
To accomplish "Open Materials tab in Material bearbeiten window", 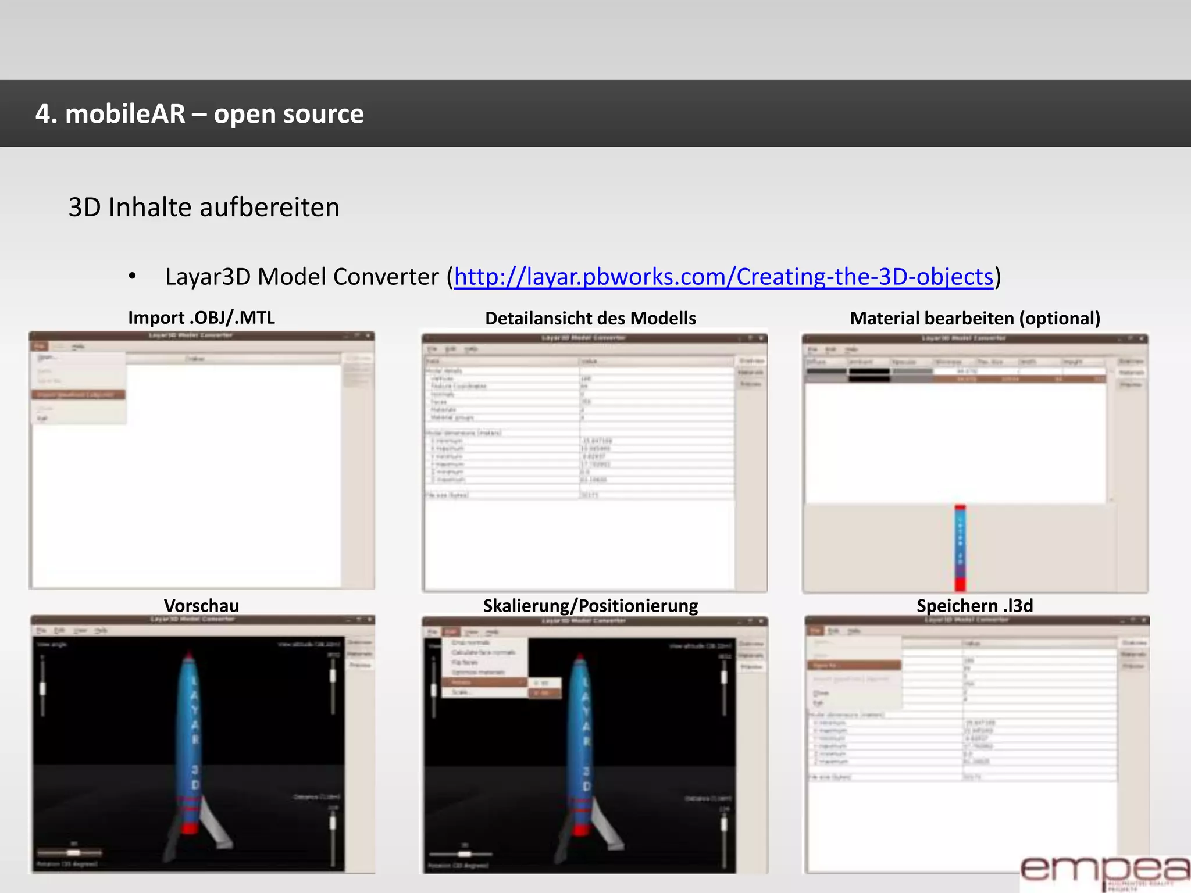I will [1131, 373].
